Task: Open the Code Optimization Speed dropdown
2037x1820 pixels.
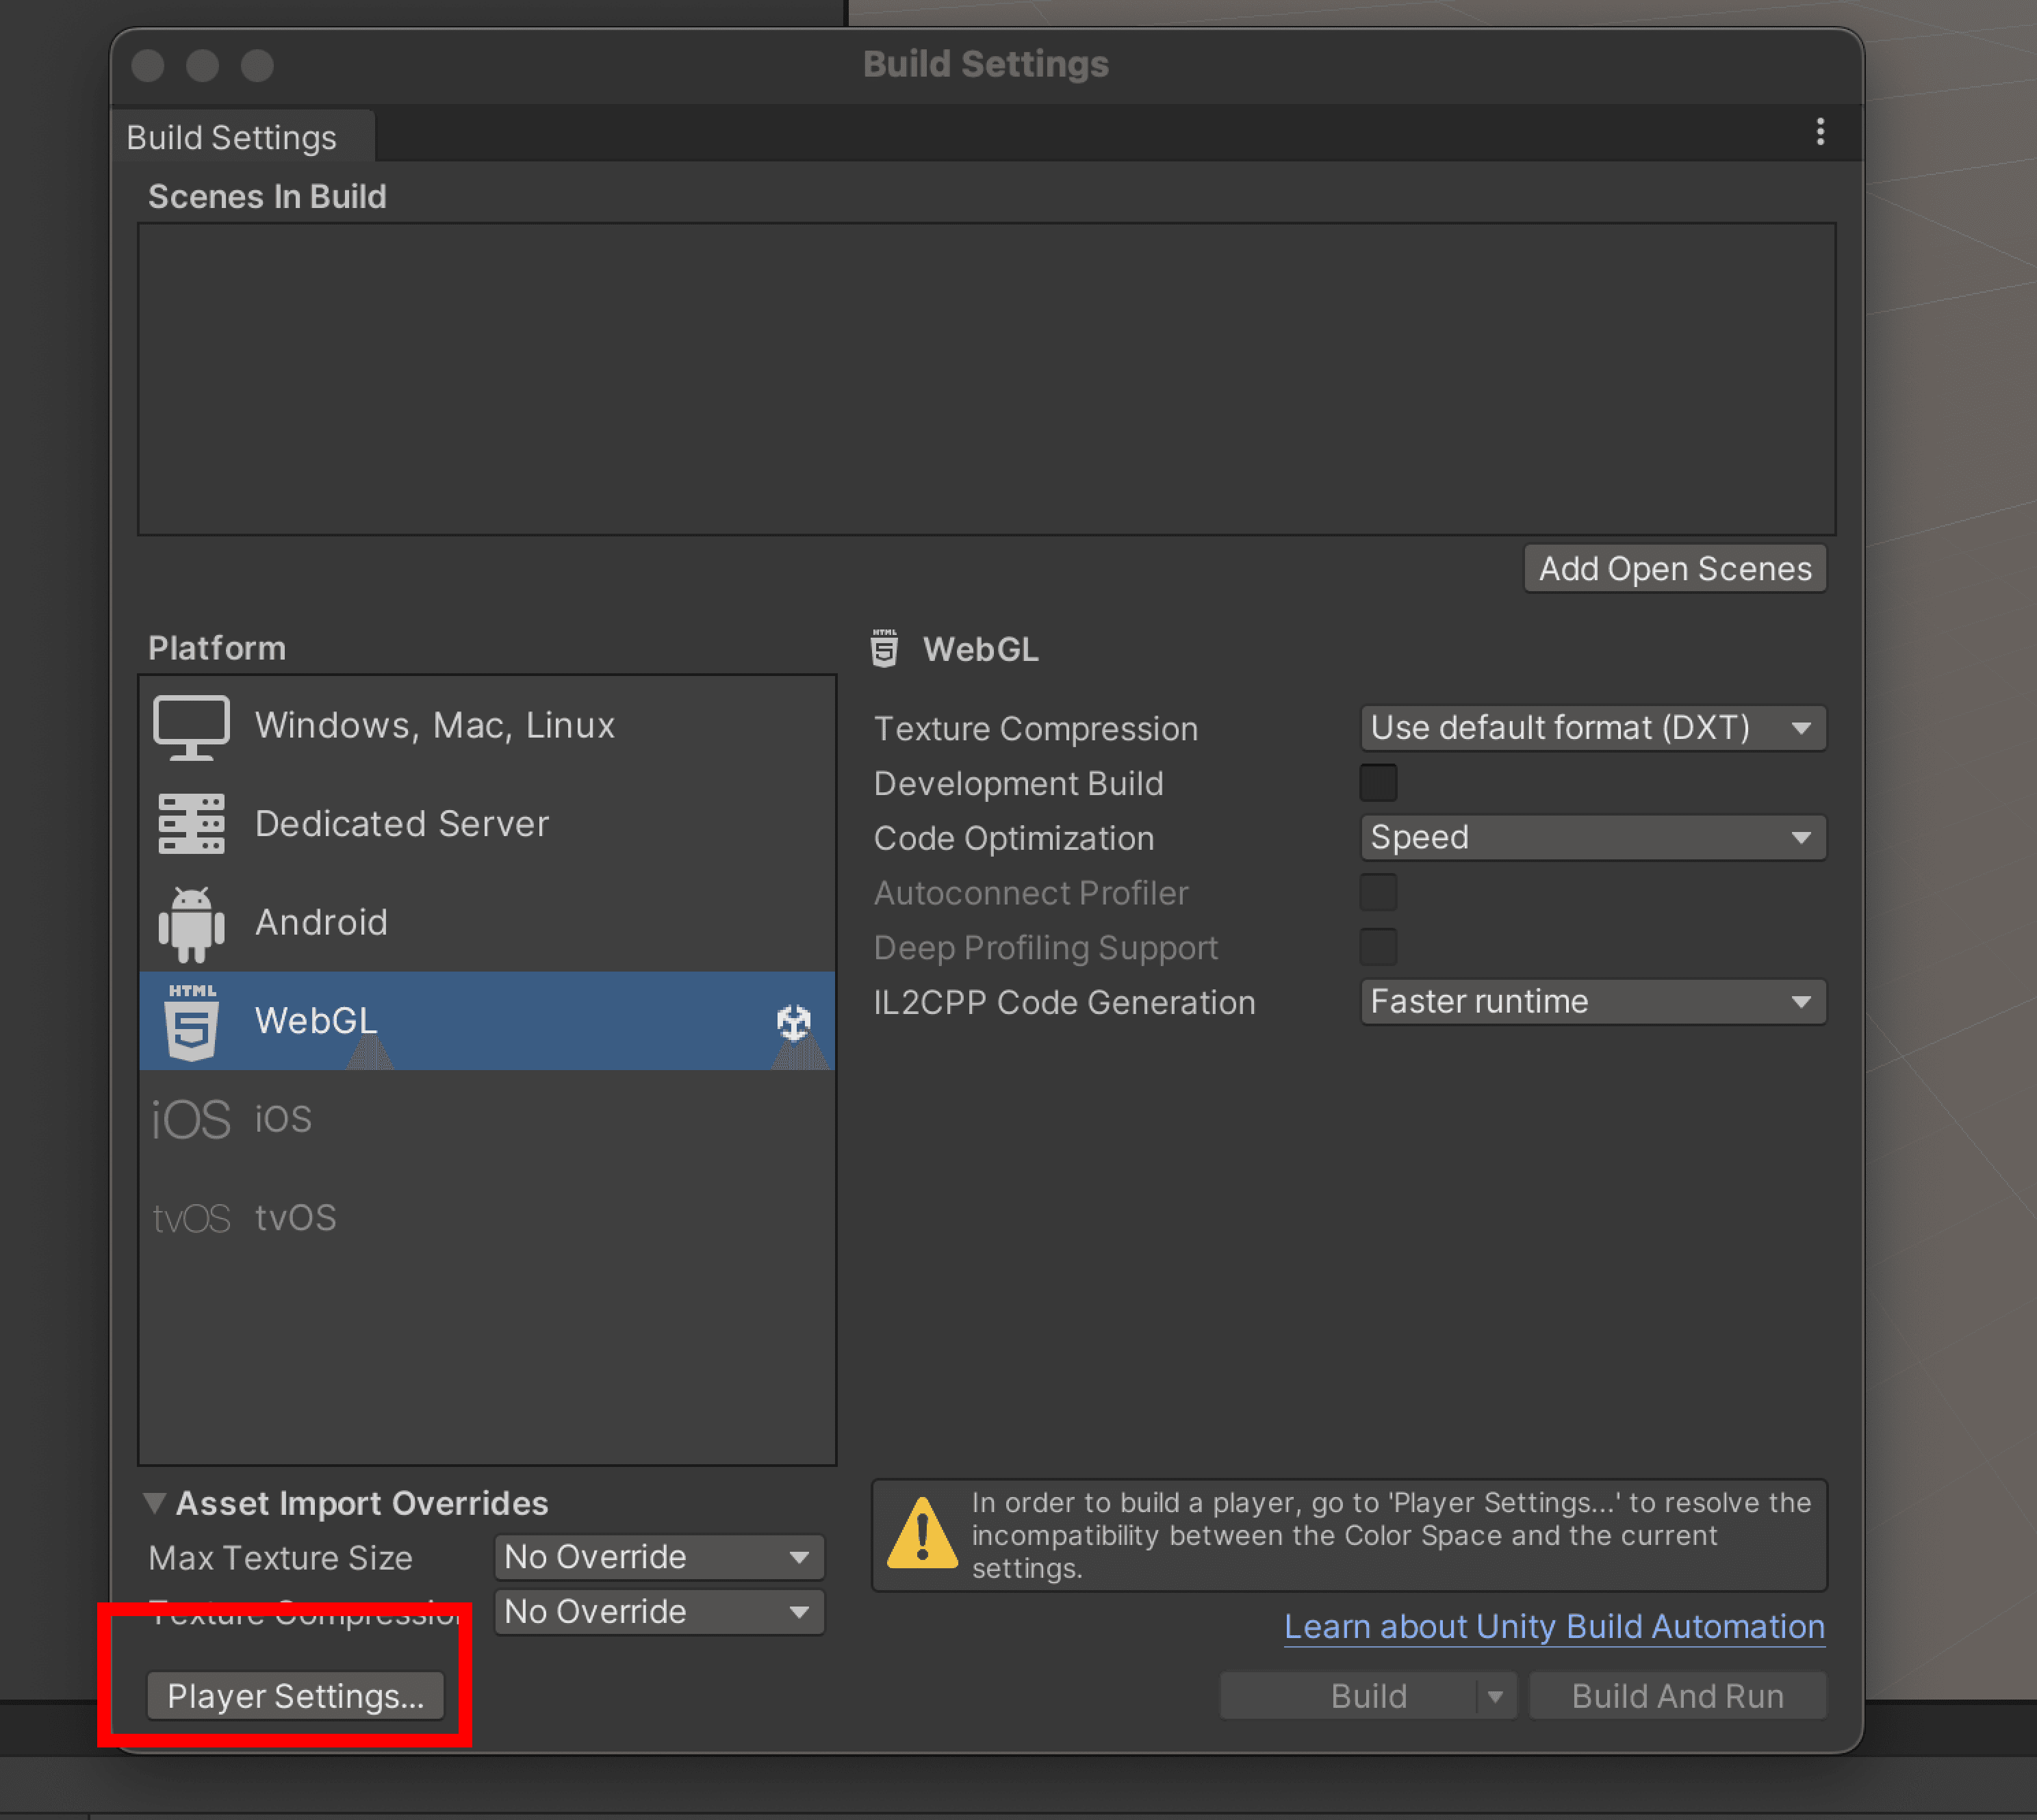Action: tap(1593, 837)
